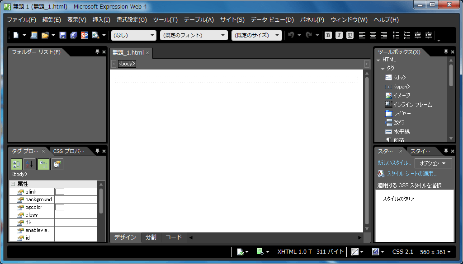Open the page size 560 x 361 dropdown
This screenshot has width=463, height=264.
[x=435, y=252]
